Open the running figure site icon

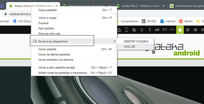click(150, 30)
